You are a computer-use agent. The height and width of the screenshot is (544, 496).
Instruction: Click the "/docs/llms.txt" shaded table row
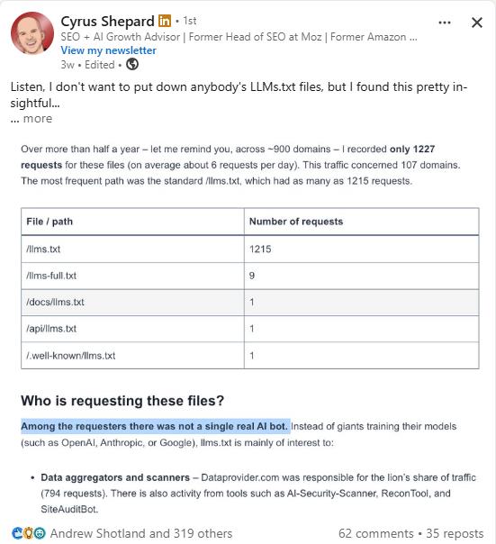point(249,303)
